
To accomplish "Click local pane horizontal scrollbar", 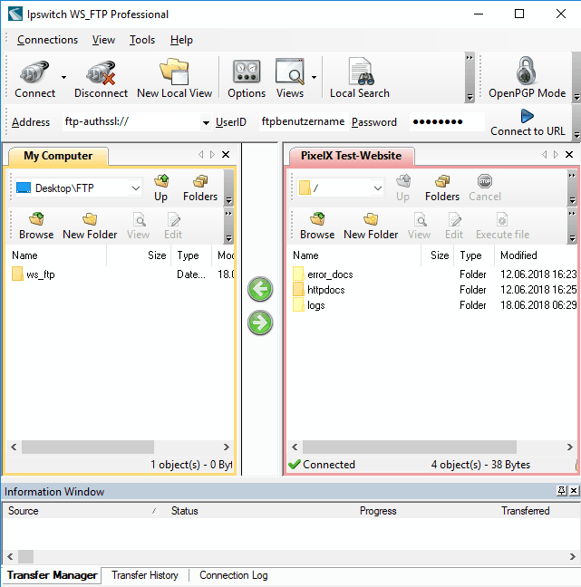I will 88,447.
